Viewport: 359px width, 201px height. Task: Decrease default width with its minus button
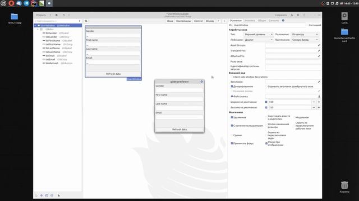314,102
